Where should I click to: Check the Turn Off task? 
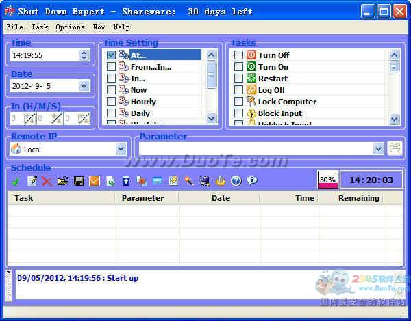[238, 55]
